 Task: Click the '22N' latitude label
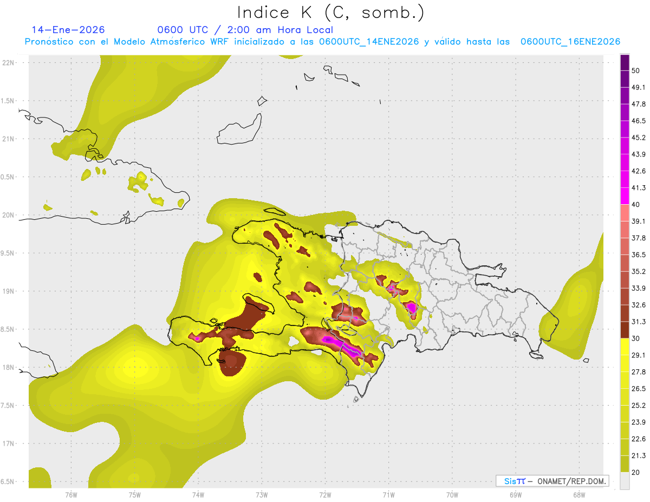8,63
